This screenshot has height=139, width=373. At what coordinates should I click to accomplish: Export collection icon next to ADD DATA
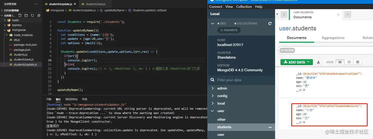point(319,62)
